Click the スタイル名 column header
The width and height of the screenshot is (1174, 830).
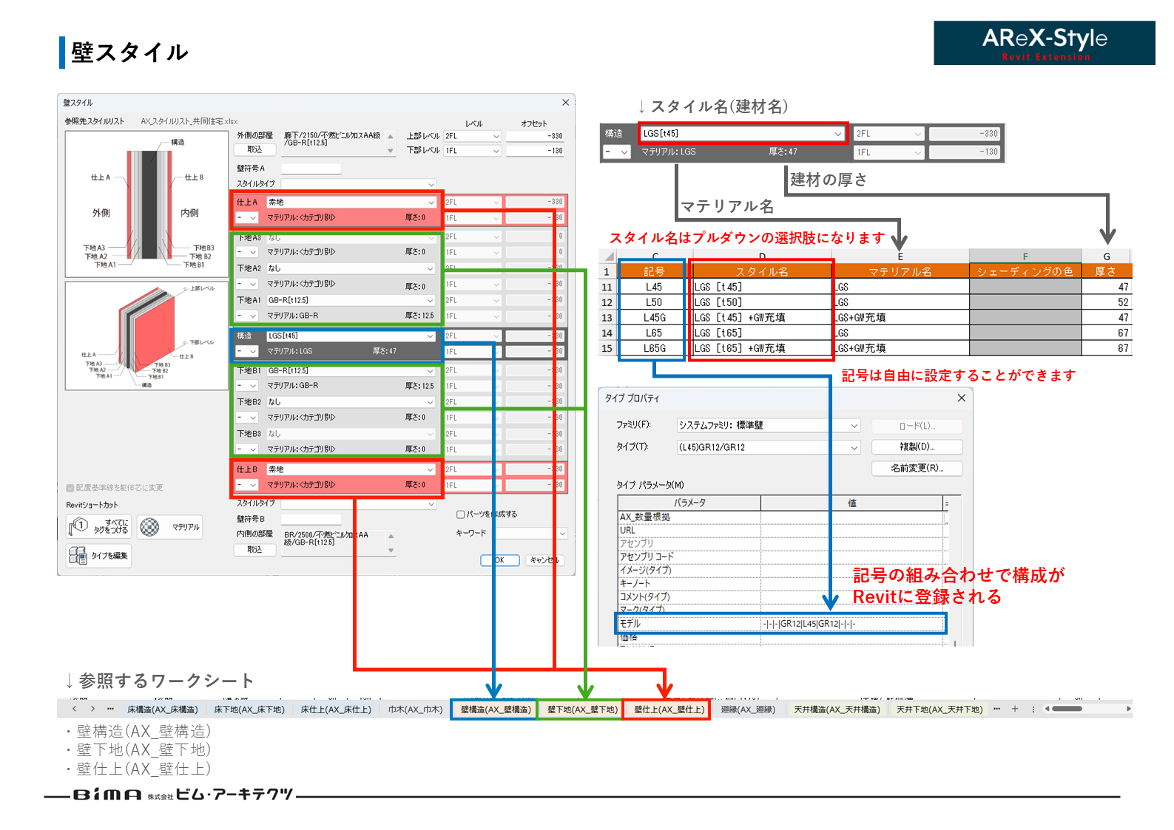[x=762, y=271]
